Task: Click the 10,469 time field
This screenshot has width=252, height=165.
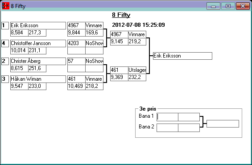Action: click(x=76, y=86)
